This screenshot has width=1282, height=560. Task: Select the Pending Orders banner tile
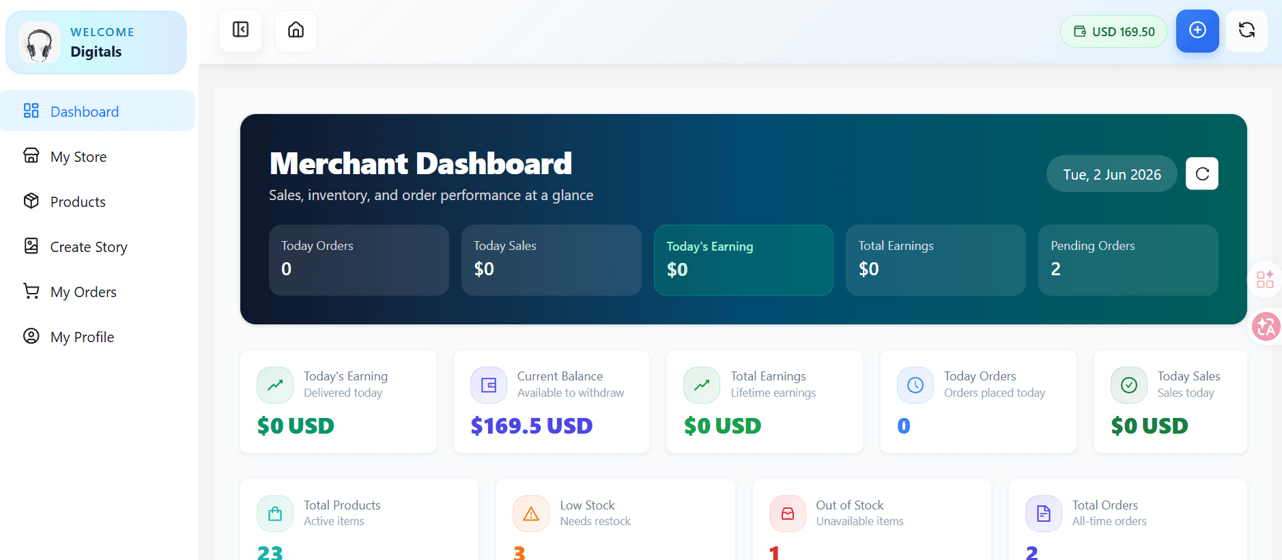click(x=1128, y=260)
